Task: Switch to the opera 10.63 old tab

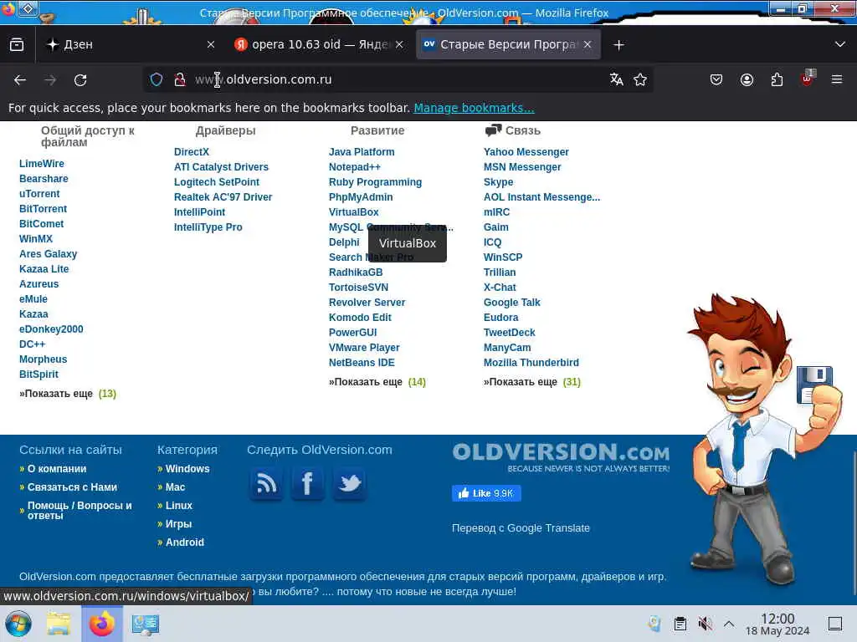Action: click(x=319, y=45)
